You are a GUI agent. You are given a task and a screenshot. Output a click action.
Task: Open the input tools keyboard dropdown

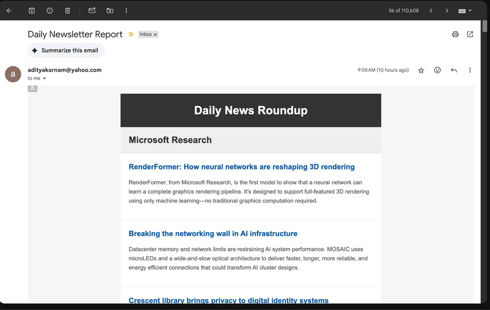click(x=464, y=10)
